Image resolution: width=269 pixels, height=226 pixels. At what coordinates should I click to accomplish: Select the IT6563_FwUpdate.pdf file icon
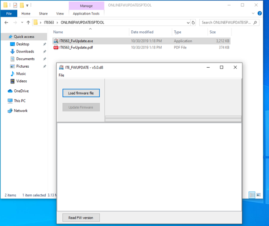[56, 48]
